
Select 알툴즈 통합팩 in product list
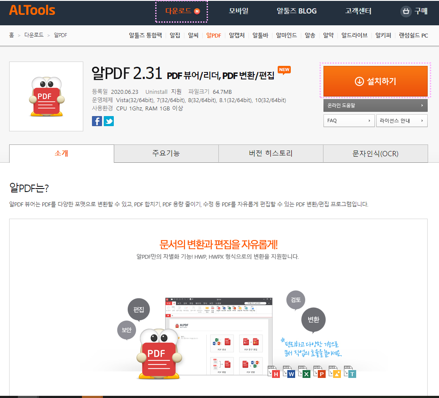[145, 35]
